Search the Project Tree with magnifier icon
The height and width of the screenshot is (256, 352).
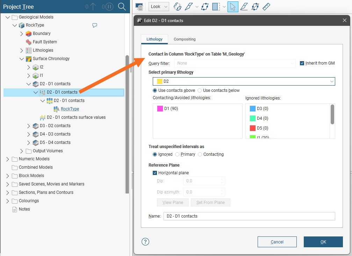[x=122, y=7]
